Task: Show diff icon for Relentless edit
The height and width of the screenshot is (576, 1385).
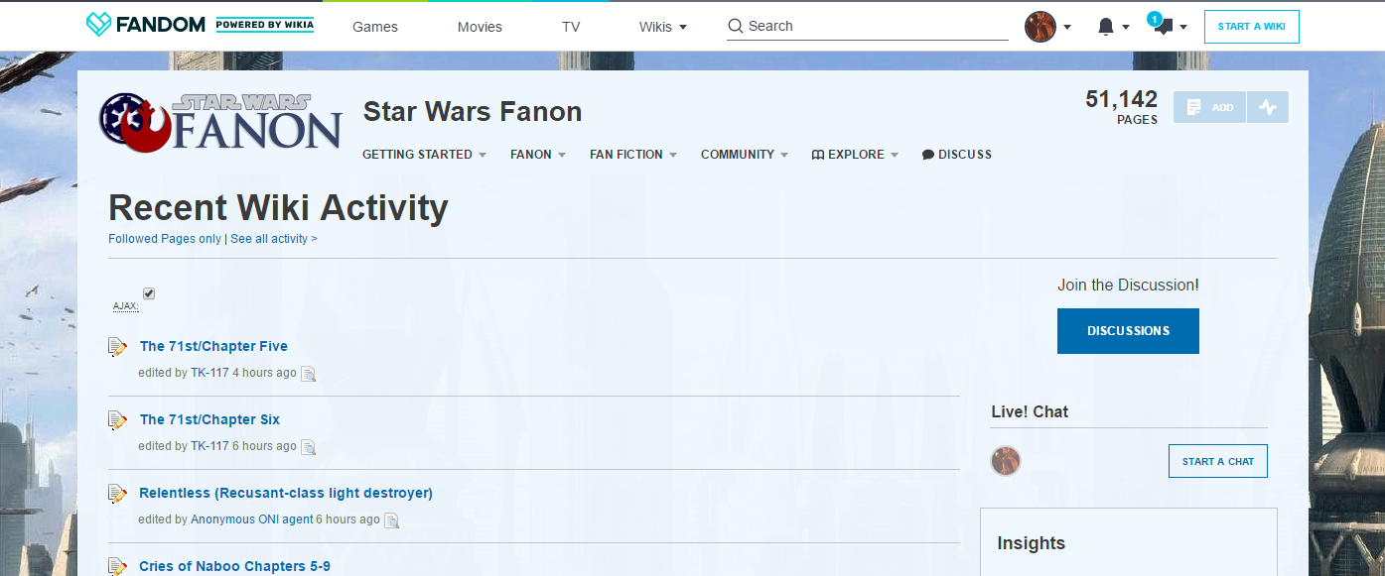Action: coord(392,520)
